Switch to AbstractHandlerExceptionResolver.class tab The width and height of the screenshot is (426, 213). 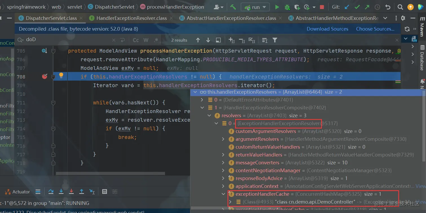[x=231, y=18]
